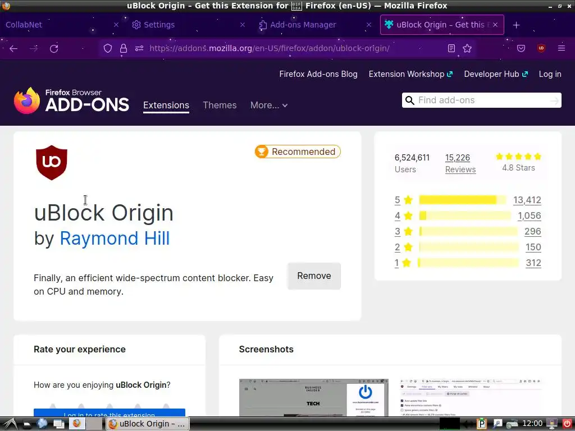Open uBlock Origin toolbar extension icon
Image resolution: width=575 pixels, height=431 pixels.
[x=541, y=48]
